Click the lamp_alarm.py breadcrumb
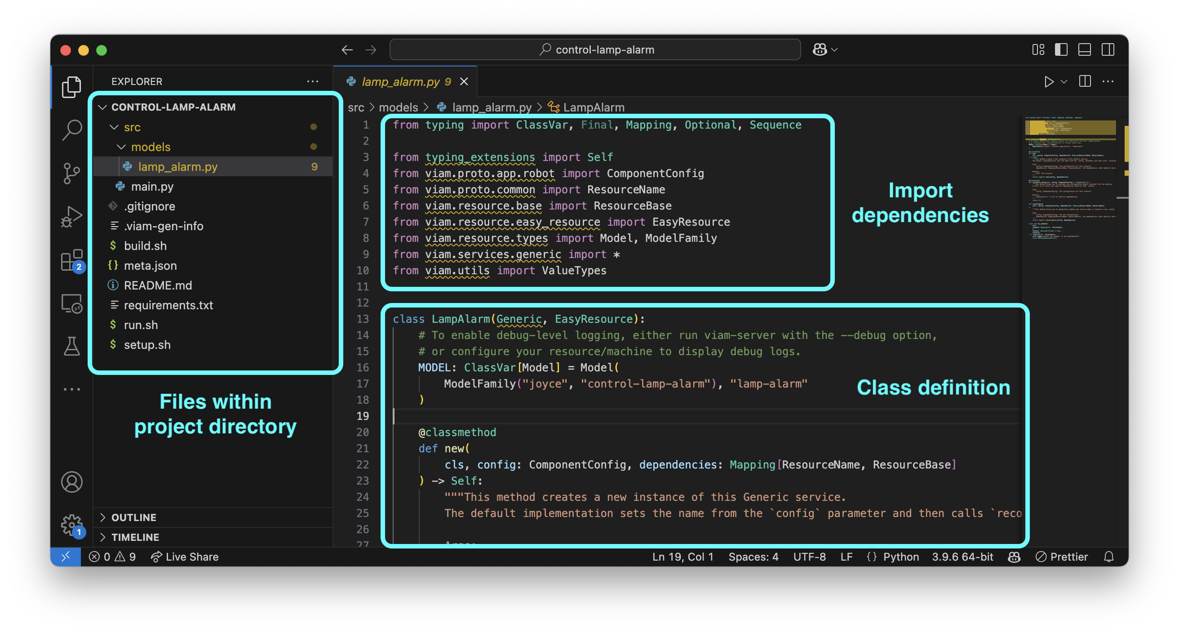Screen dimensions: 1179x633 484,107
